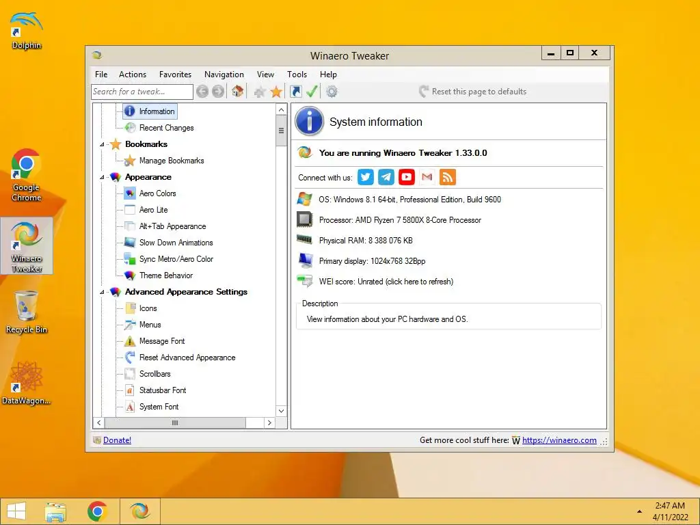Open the View menu
This screenshot has width=700, height=525.
tap(265, 75)
